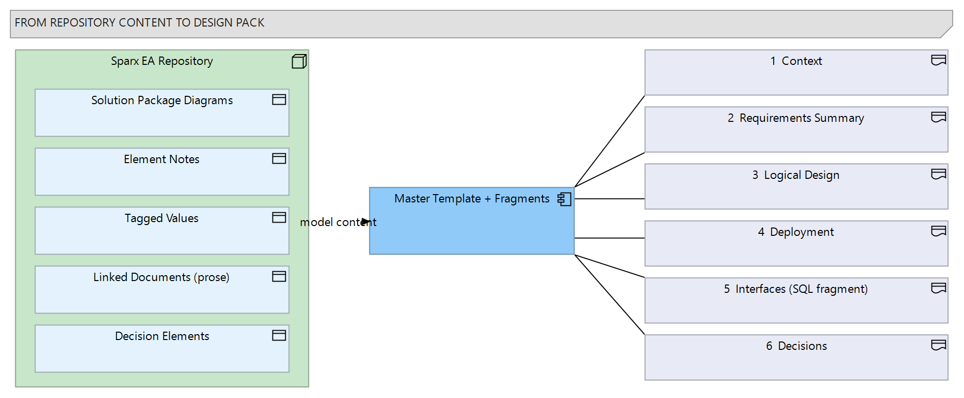The image size is (964, 398).
Task: Click the representation icon on 2 Requirements Summary
Action: tap(938, 117)
